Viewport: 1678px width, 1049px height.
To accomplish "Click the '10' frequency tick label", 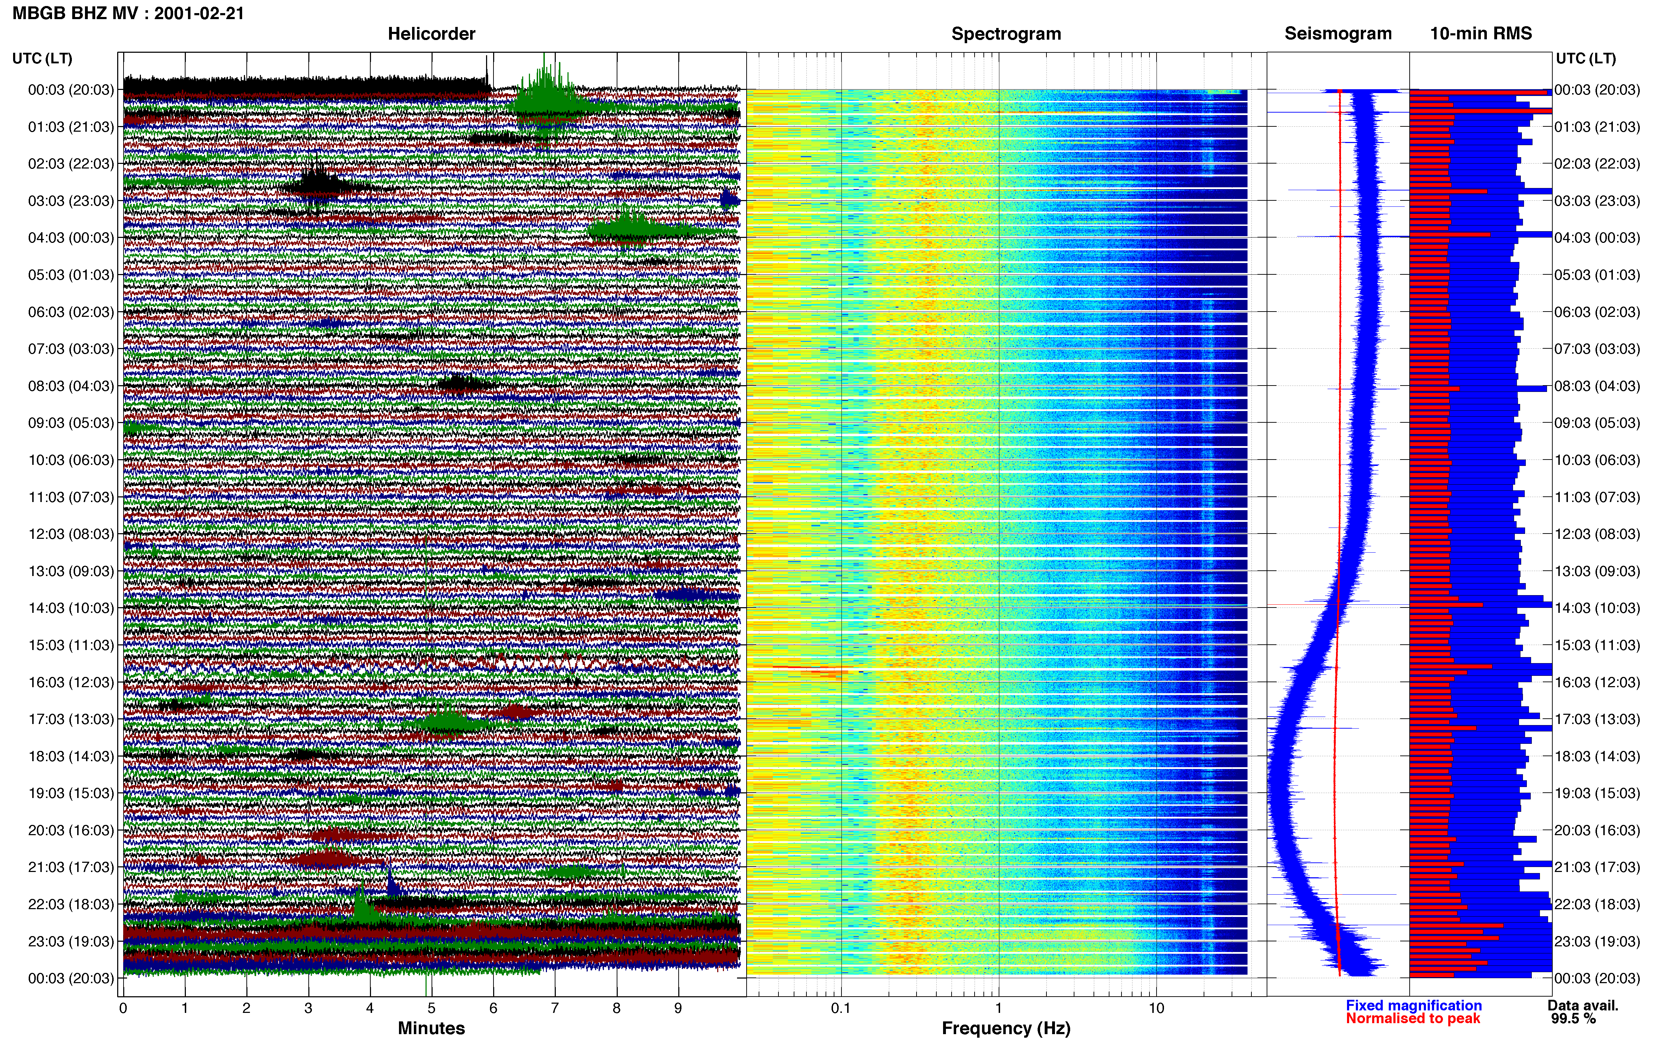I will [1156, 1009].
